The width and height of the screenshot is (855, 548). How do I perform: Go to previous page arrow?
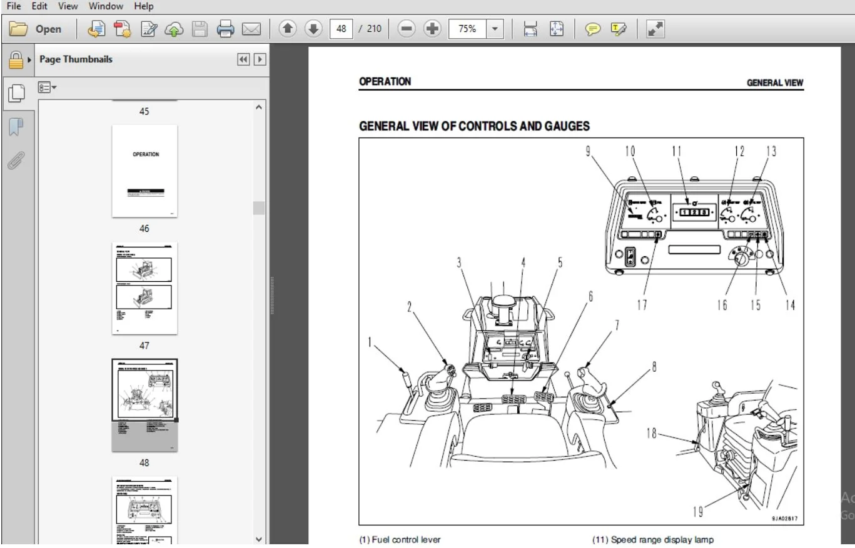287,29
